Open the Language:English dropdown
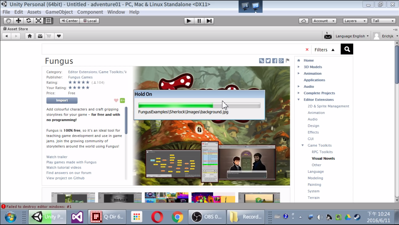 point(352,36)
